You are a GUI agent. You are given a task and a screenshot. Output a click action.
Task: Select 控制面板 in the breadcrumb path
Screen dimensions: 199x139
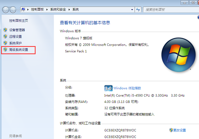pyautogui.click(x=37, y=9)
